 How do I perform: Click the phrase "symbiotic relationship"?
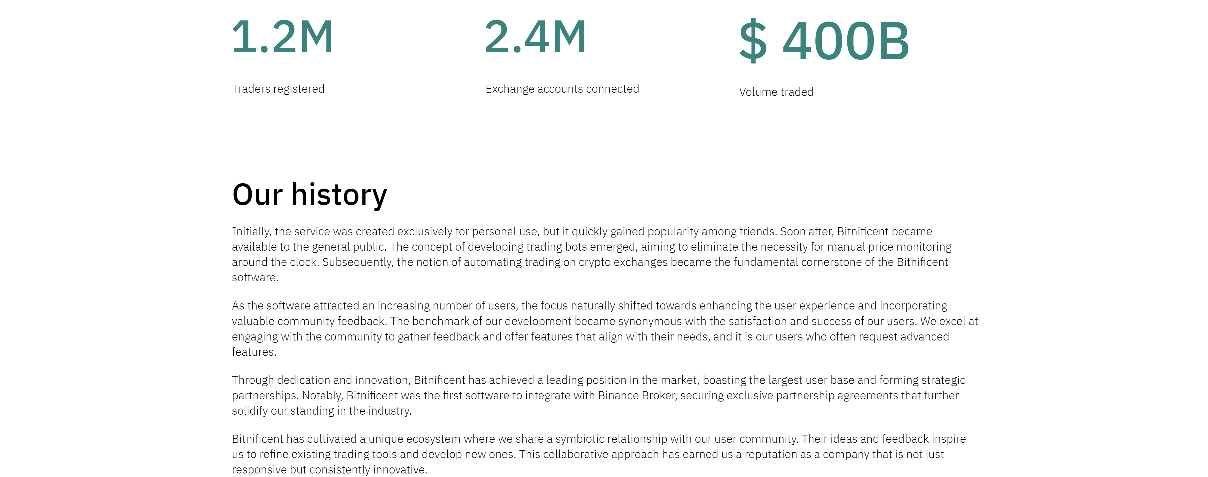point(611,439)
